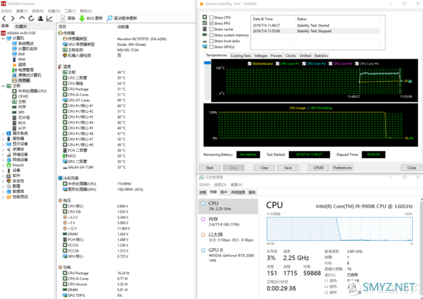
Task: Click the up-level arrow in AIDA64 toolbar
Action: [x=22, y=19]
